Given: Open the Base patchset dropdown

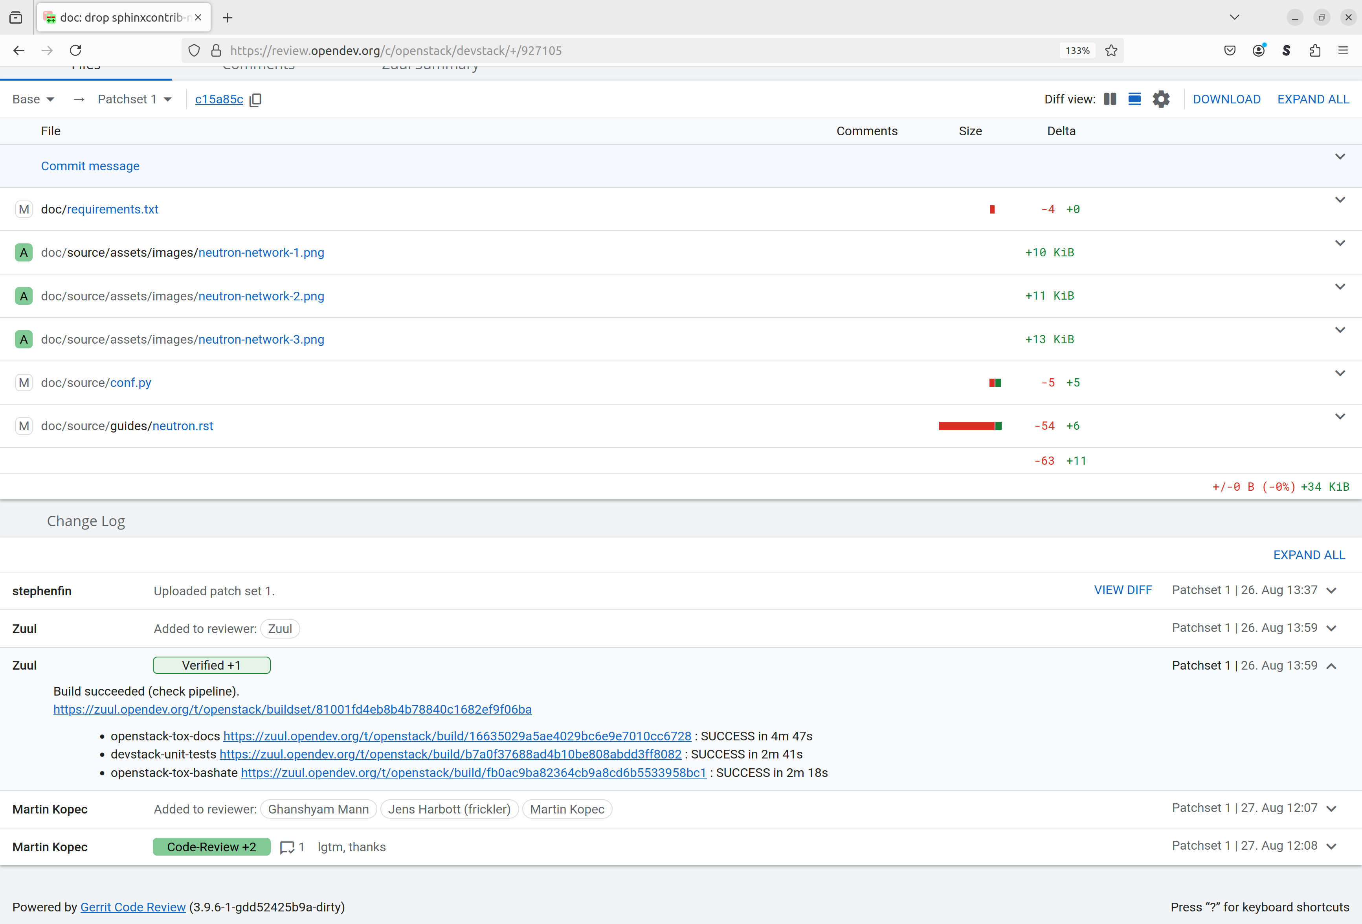Looking at the screenshot, I should coord(33,99).
